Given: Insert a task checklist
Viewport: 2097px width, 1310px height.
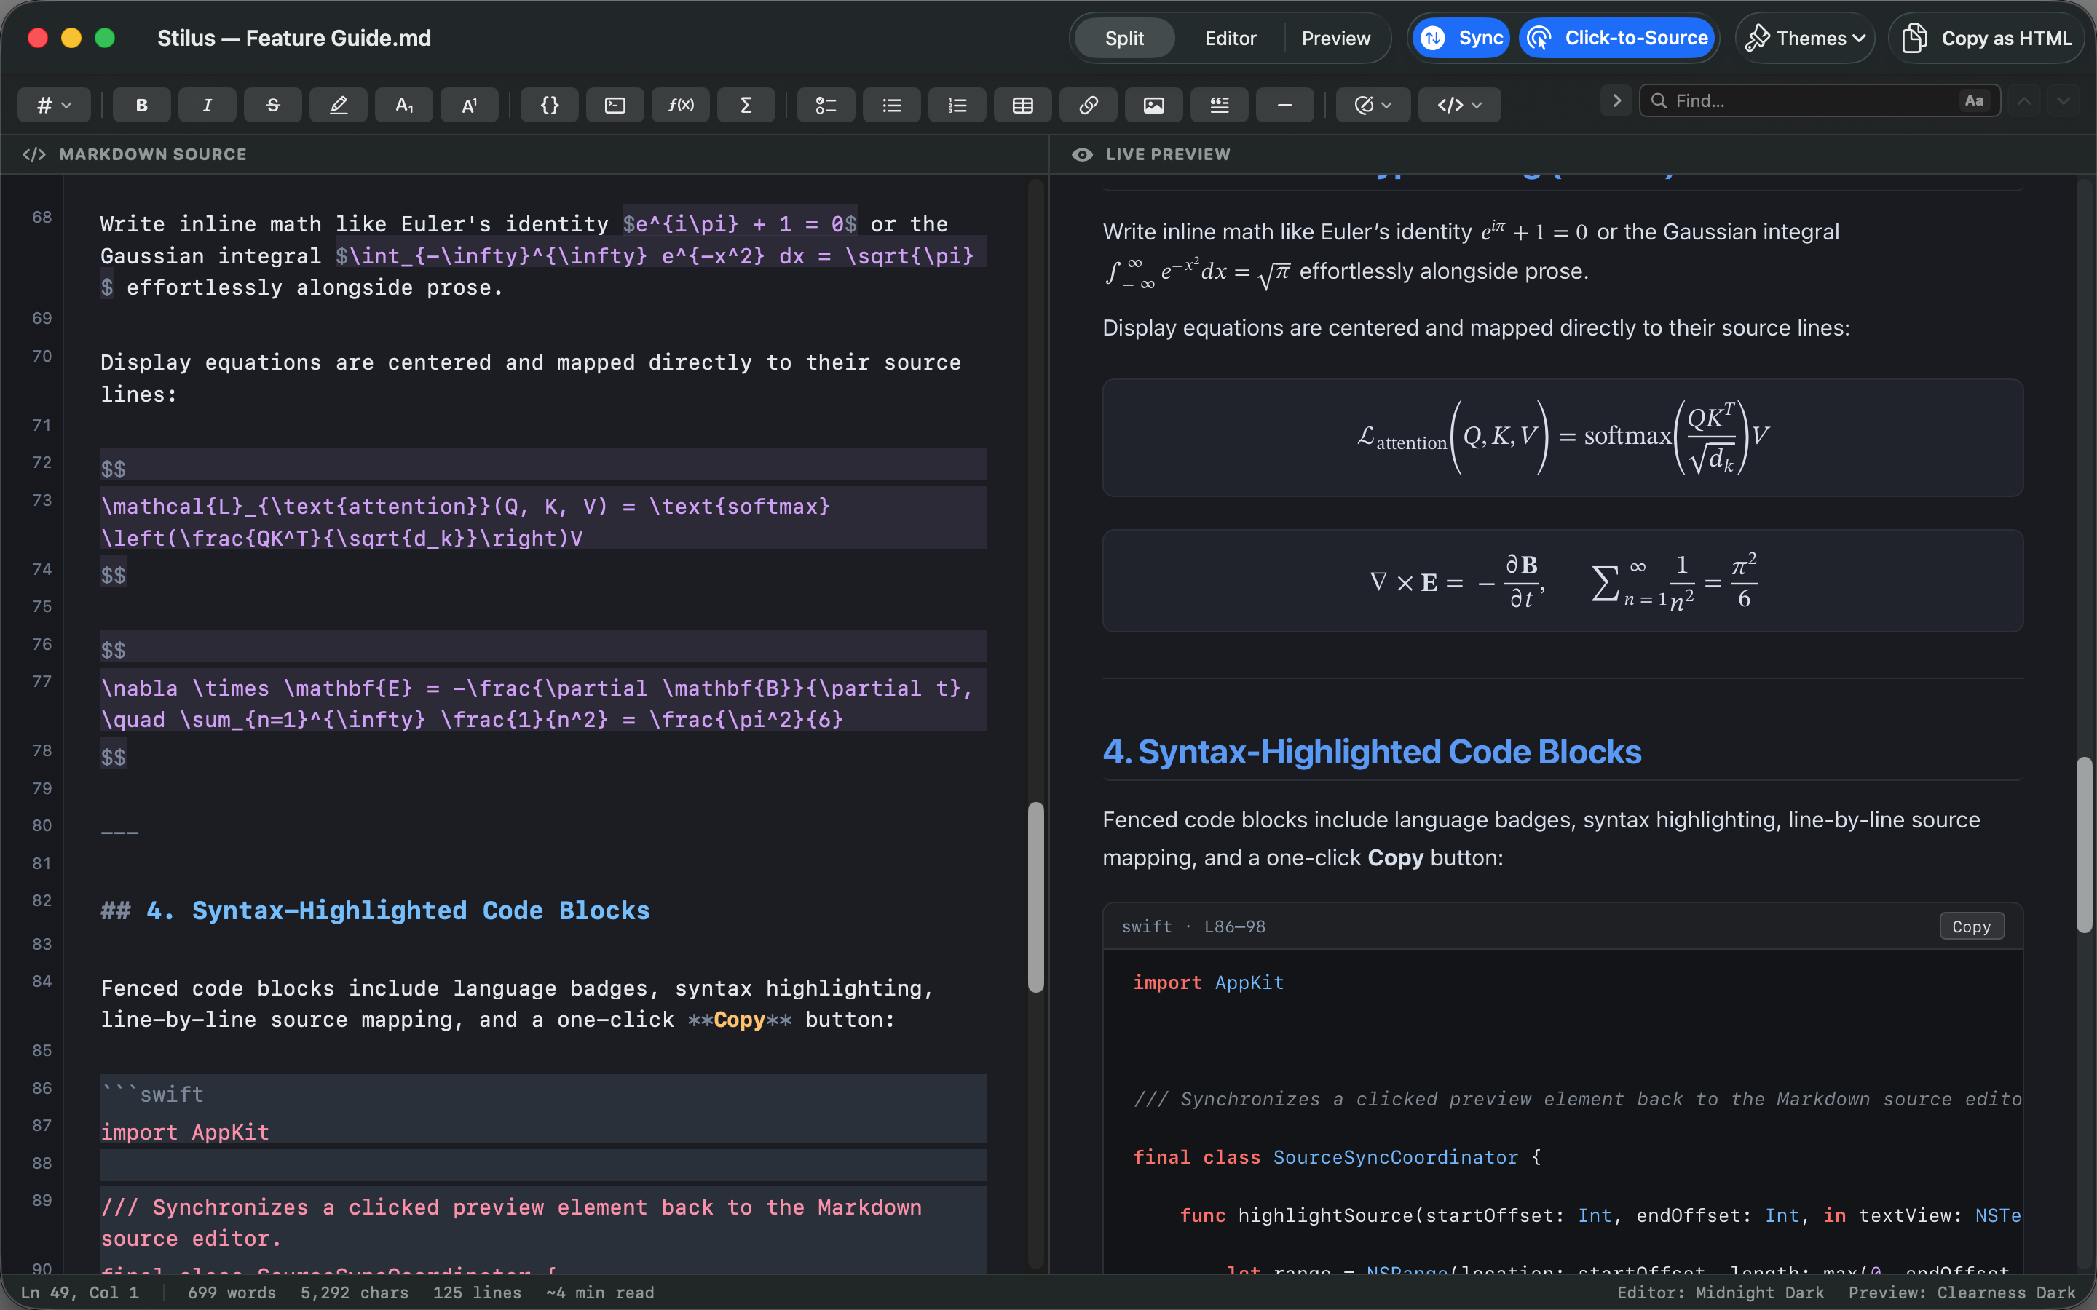Looking at the screenshot, I should (x=826, y=105).
